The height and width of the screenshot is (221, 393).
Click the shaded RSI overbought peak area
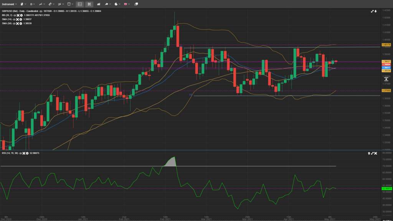coord(171,162)
